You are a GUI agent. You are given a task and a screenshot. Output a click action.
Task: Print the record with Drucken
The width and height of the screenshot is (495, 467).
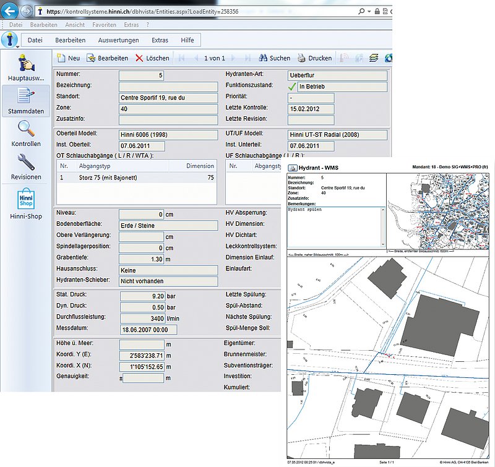315,58
